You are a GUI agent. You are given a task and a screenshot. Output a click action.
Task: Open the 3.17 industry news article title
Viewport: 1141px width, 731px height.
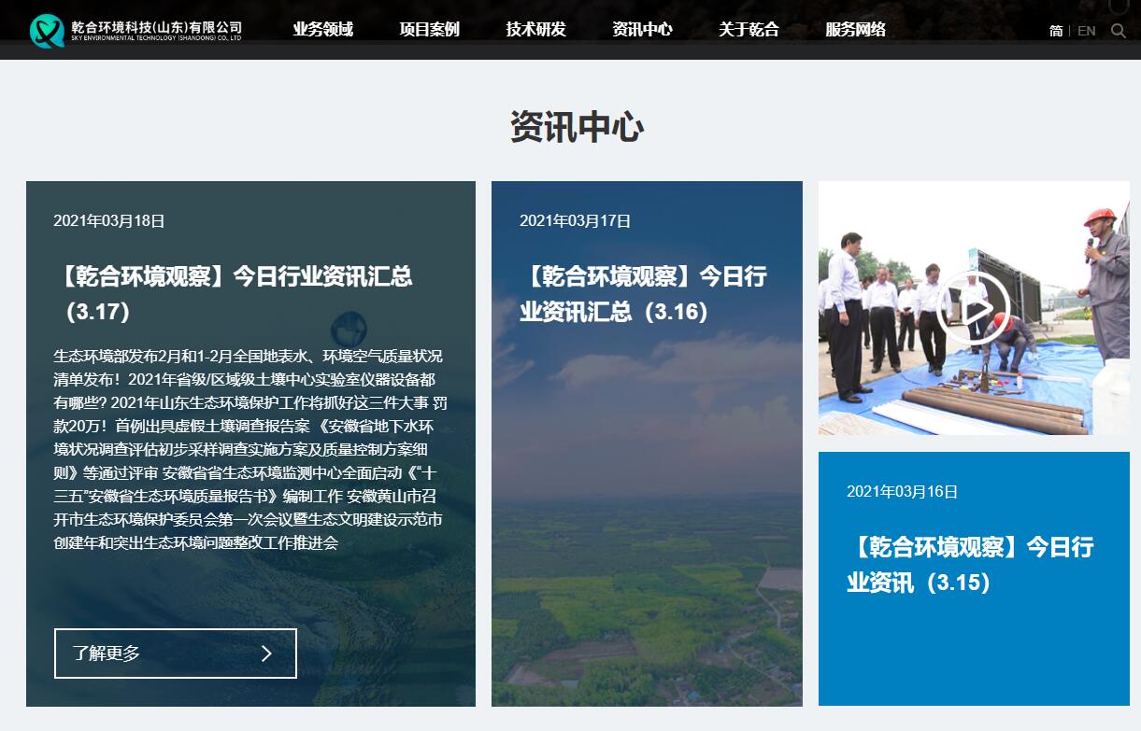(x=234, y=293)
